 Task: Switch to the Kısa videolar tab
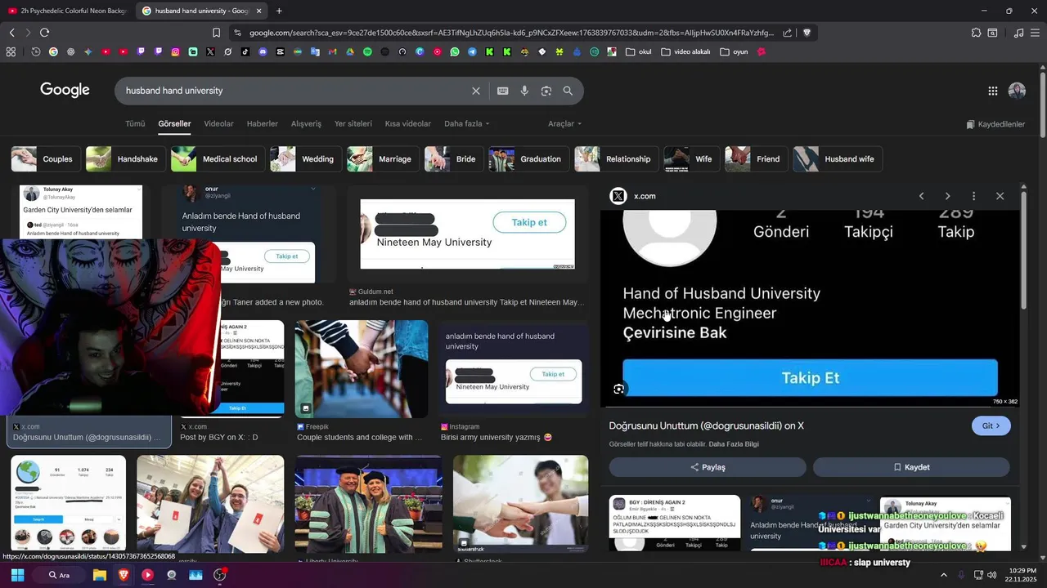coord(407,124)
